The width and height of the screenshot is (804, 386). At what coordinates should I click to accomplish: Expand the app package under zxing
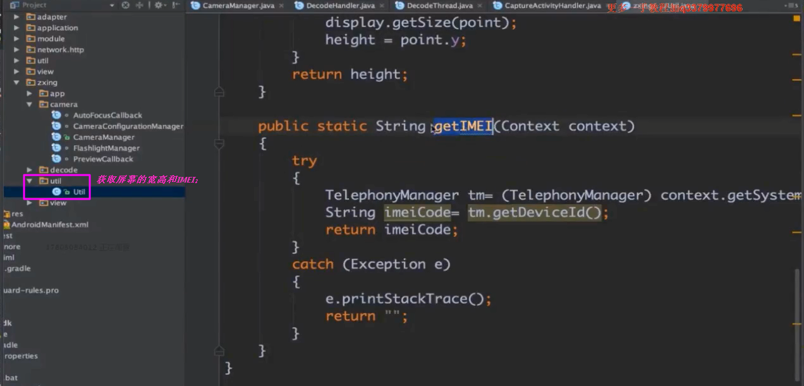click(x=30, y=93)
